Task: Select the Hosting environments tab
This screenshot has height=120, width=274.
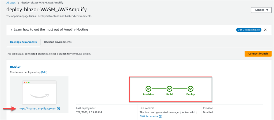Action: (x=24, y=42)
